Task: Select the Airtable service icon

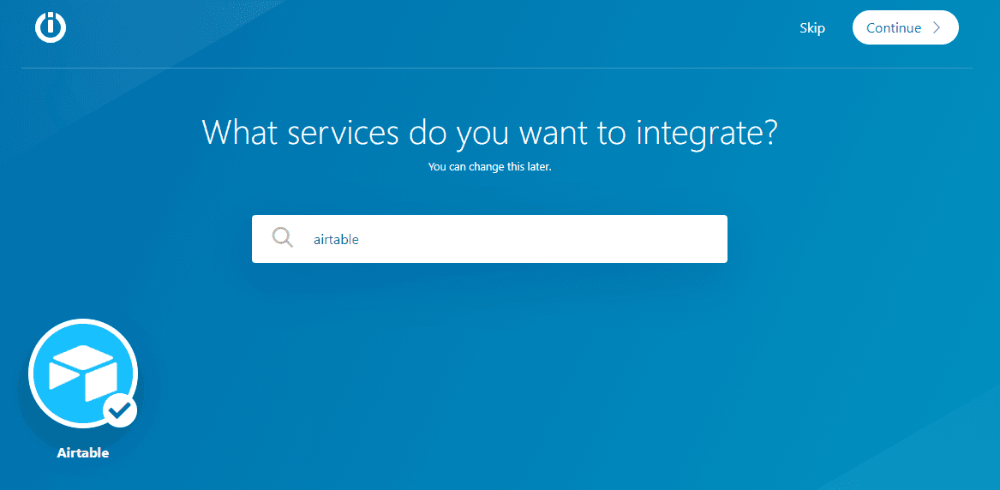Action: pyautogui.click(x=83, y=374)
